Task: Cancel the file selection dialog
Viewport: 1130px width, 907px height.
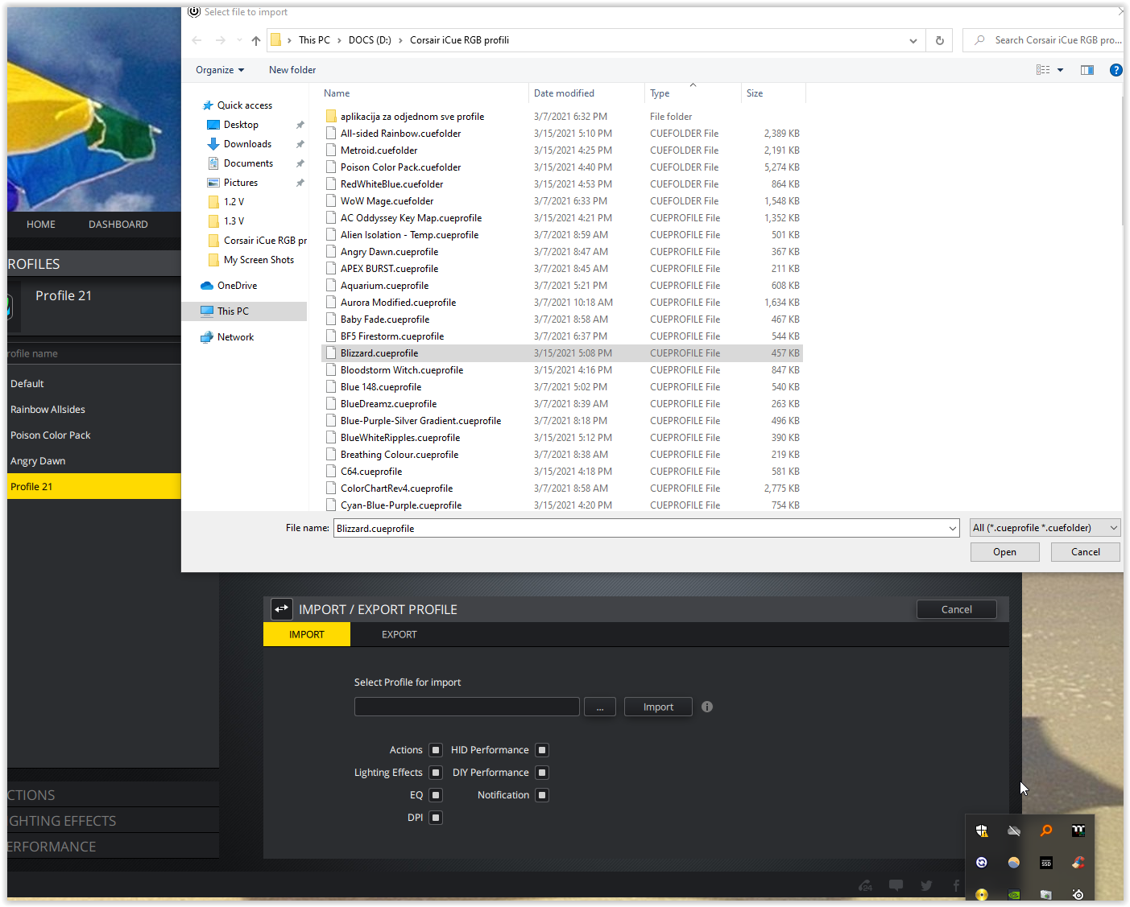Action: 1085,552
